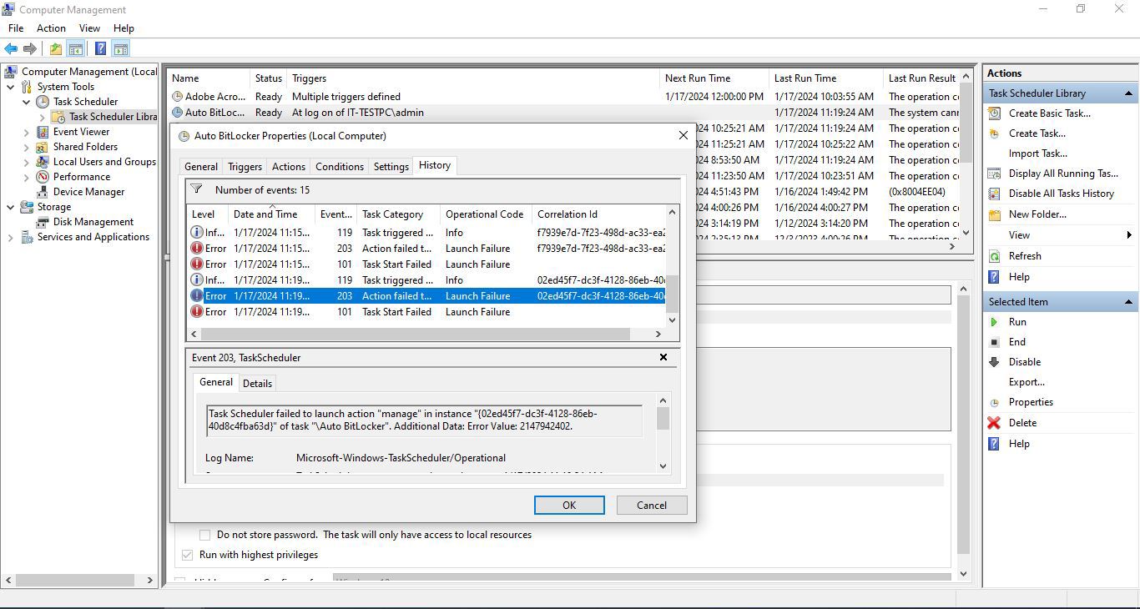Open Help using the question mark toolbar icon

tap(99, 48)
